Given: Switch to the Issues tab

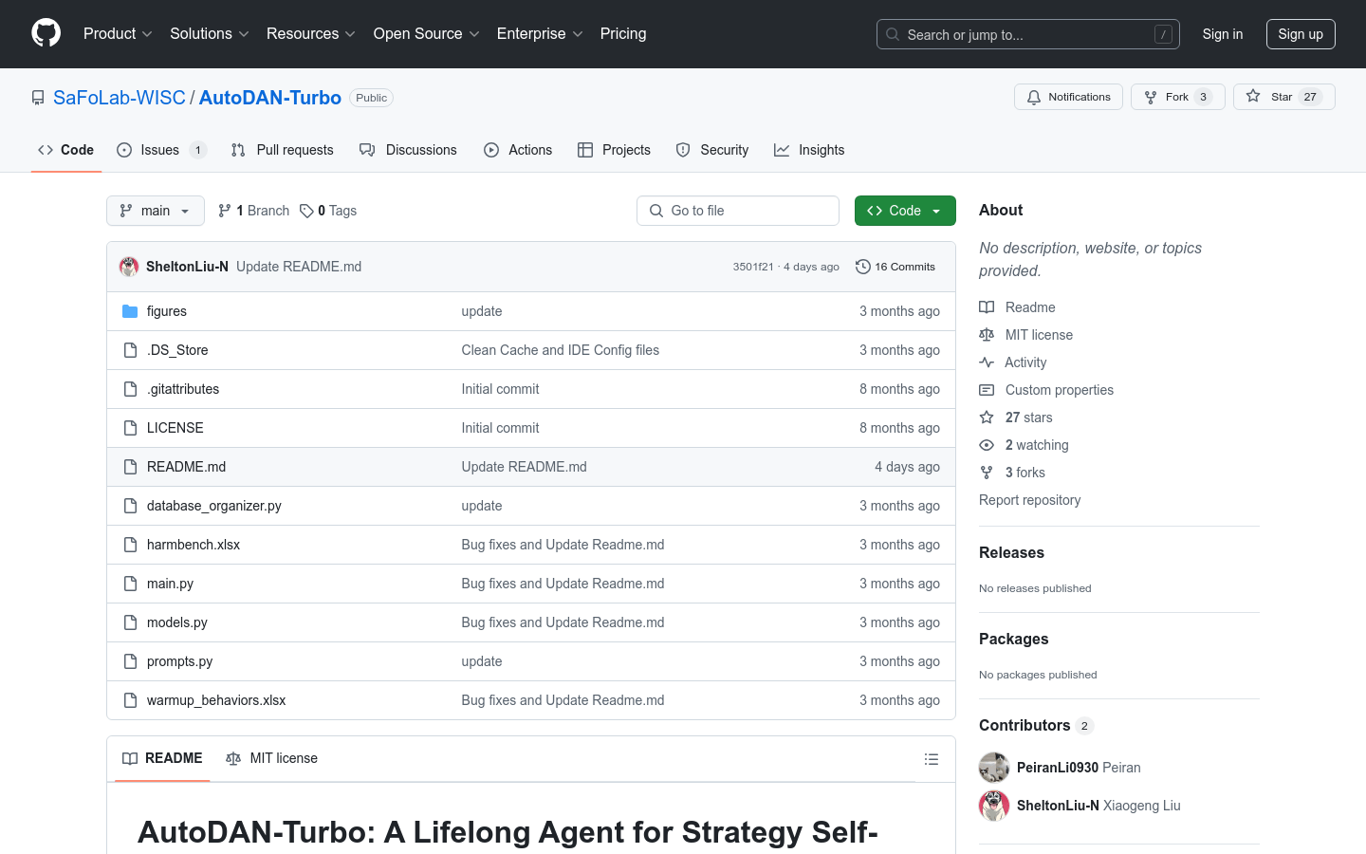Looking at the screenshot, I should pyautogui.click(x=161, y=150).
